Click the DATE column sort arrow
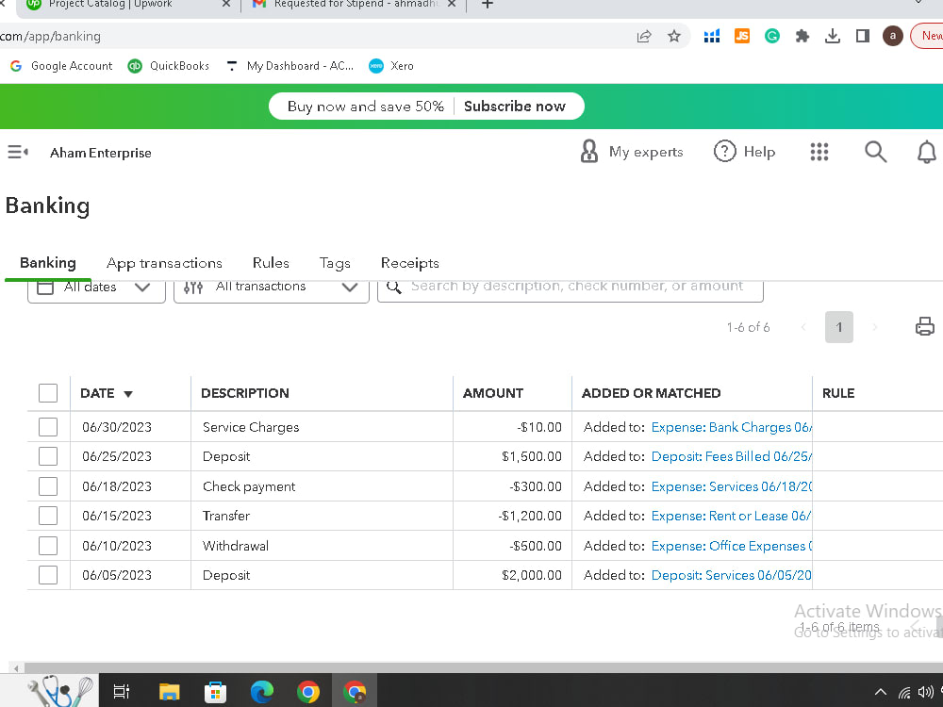The image size is (943, 707). tap(128, 393)
